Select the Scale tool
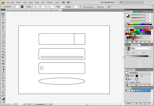The height and width of the screenshot is (106, 154). pyautogui.click(x=3, y=51)
